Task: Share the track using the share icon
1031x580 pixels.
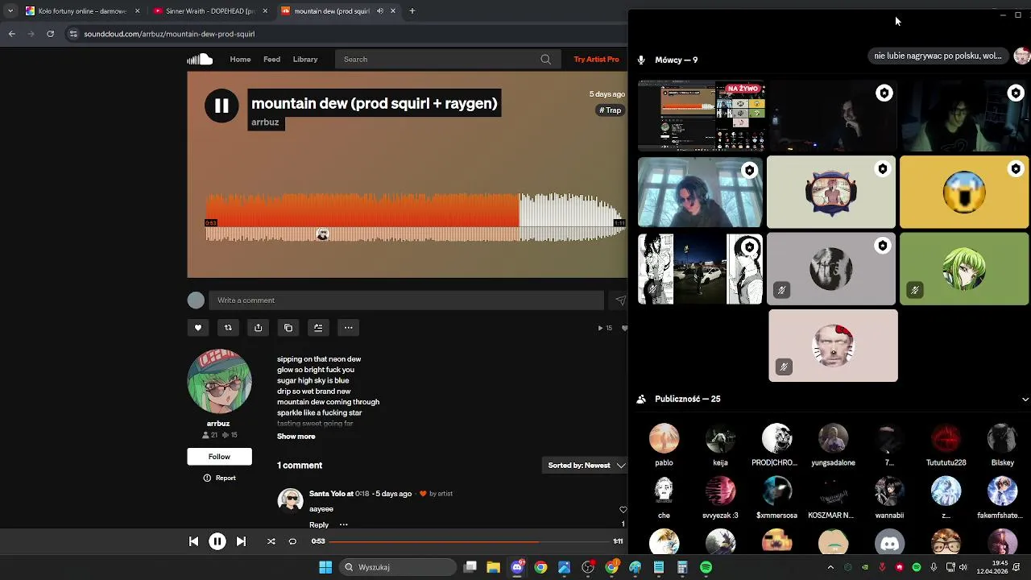Action: 259,328
